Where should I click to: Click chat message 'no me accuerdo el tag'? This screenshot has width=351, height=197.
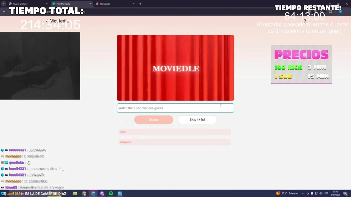pyautogui.click(x=46, y=169)
